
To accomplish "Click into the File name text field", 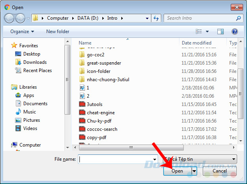I will (115, 159).
